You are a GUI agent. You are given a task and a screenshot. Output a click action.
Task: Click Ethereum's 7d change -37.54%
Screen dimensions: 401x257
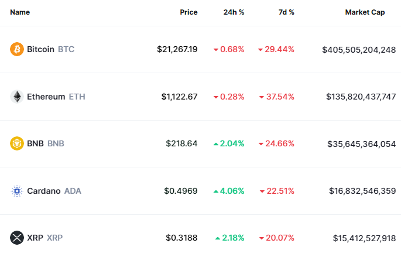[280, 97]
